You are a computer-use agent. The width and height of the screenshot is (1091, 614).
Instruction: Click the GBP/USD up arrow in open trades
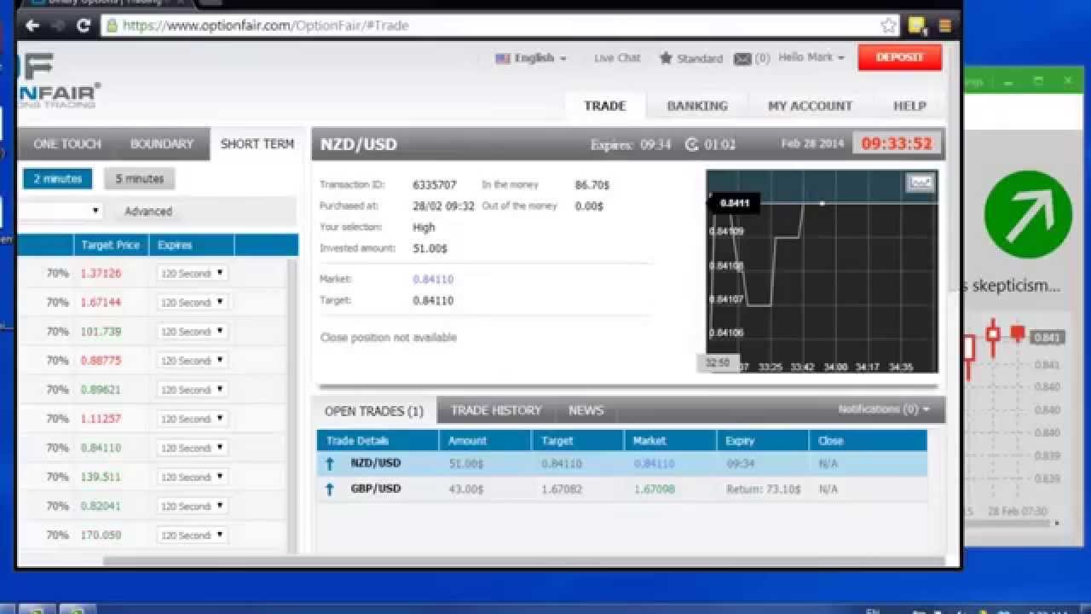(330, 489)
